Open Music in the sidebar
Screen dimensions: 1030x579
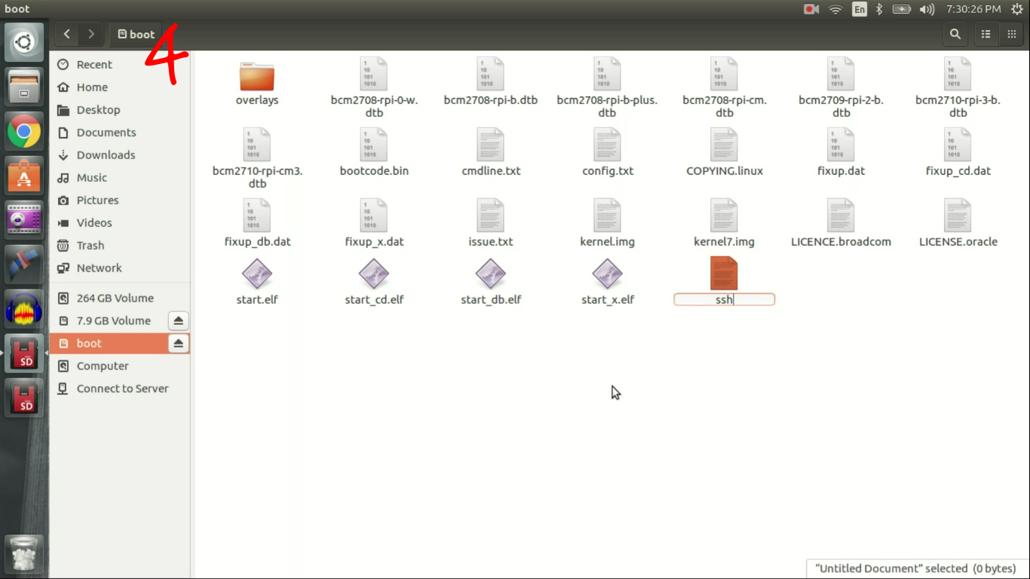(x=119, y=178)
